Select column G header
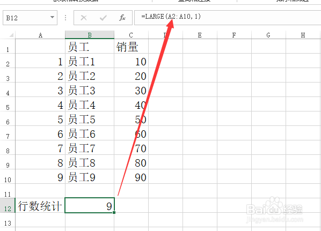This screenshot has height=231, width=321. point(268,35)
